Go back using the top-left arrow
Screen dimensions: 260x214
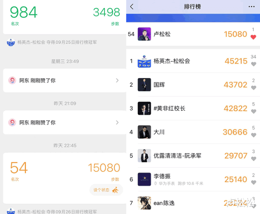pyautogui.click(x=132, y=7)
